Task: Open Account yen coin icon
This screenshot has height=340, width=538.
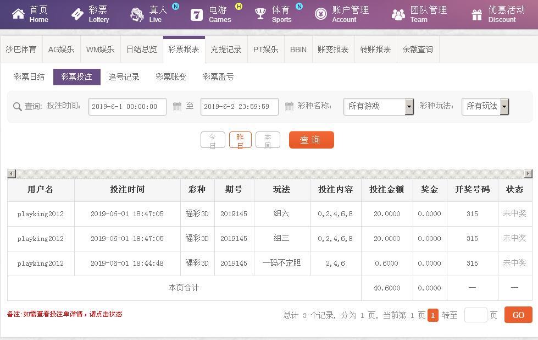Action: (x=321, y=14)
